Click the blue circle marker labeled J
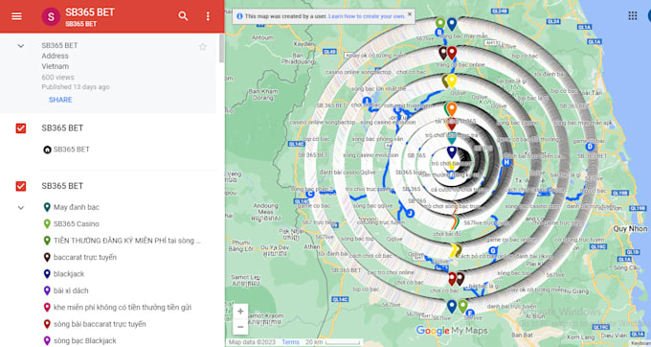The image size is (651, 347). (x=410, y=214)
